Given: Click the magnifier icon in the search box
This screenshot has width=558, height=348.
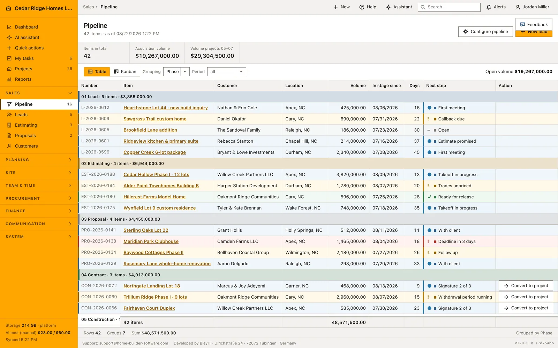Looking at the screenshot, I should (x=423, y=7).
